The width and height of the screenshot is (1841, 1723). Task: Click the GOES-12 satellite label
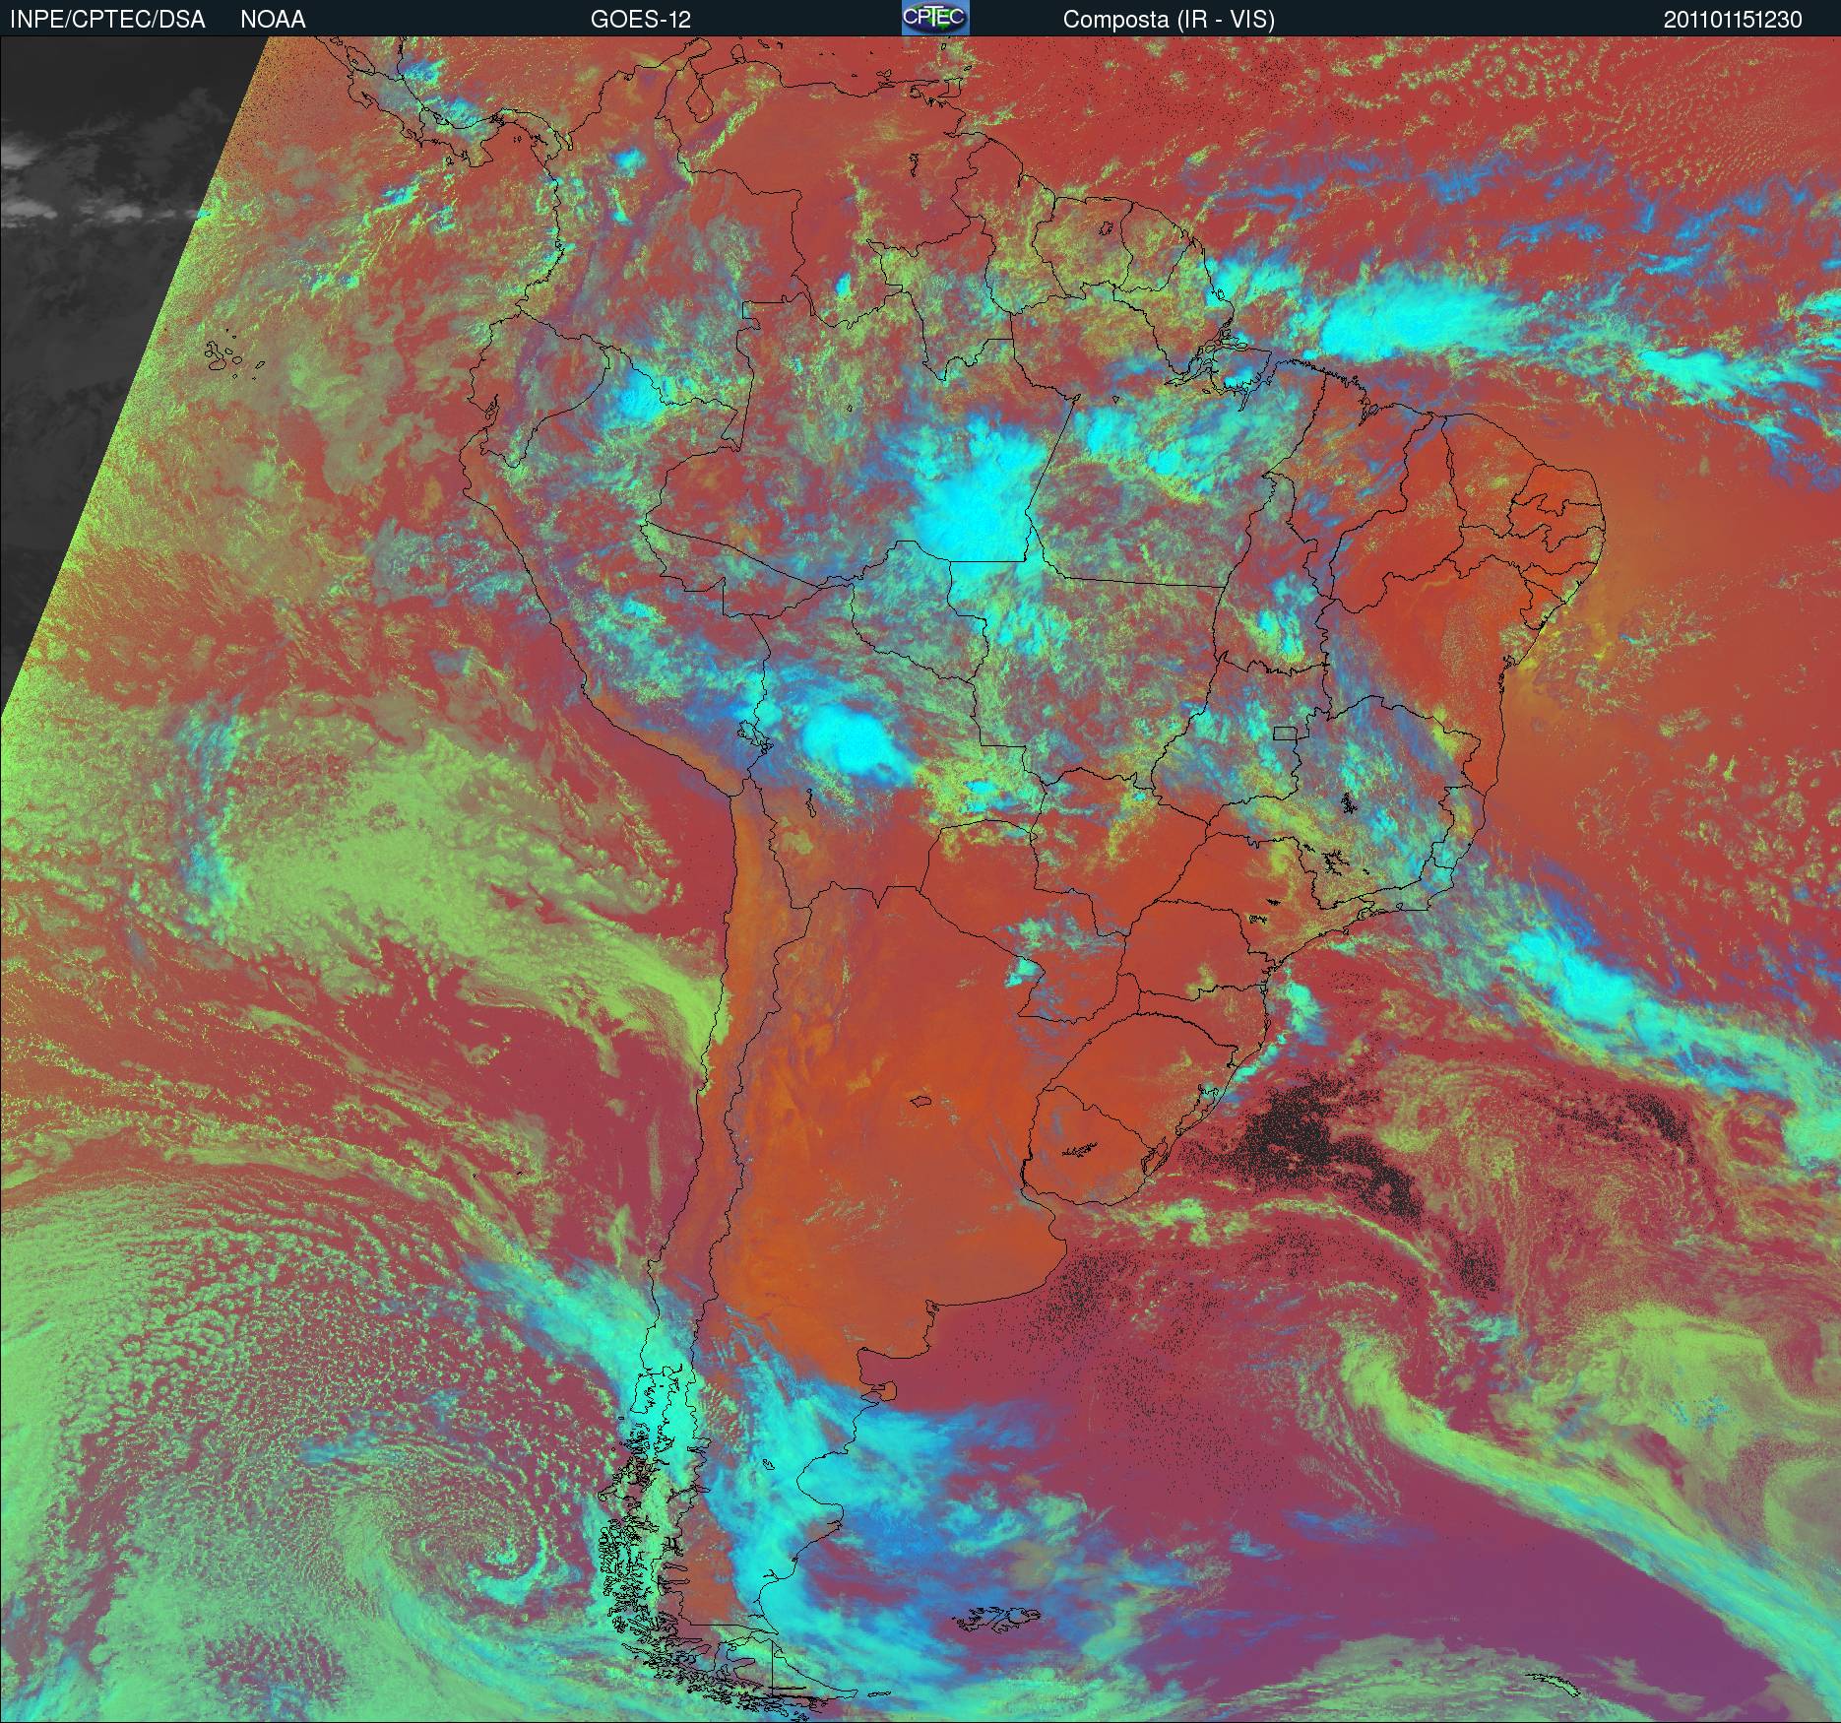coord(641,20)
